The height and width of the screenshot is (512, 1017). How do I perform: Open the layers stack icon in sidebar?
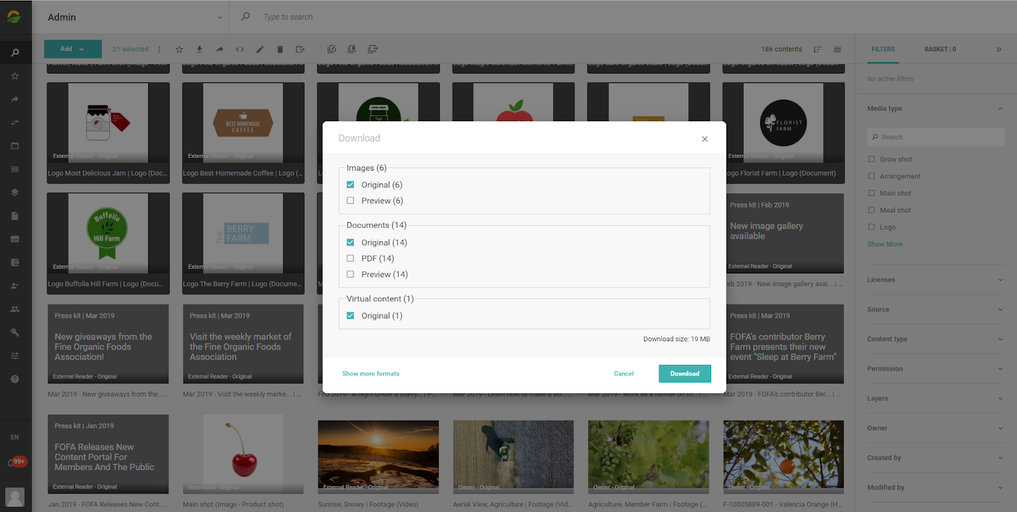click(15, 192)
